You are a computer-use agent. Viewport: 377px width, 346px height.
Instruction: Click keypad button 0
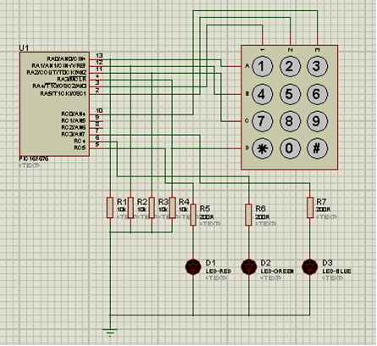(x=290, y=148)
